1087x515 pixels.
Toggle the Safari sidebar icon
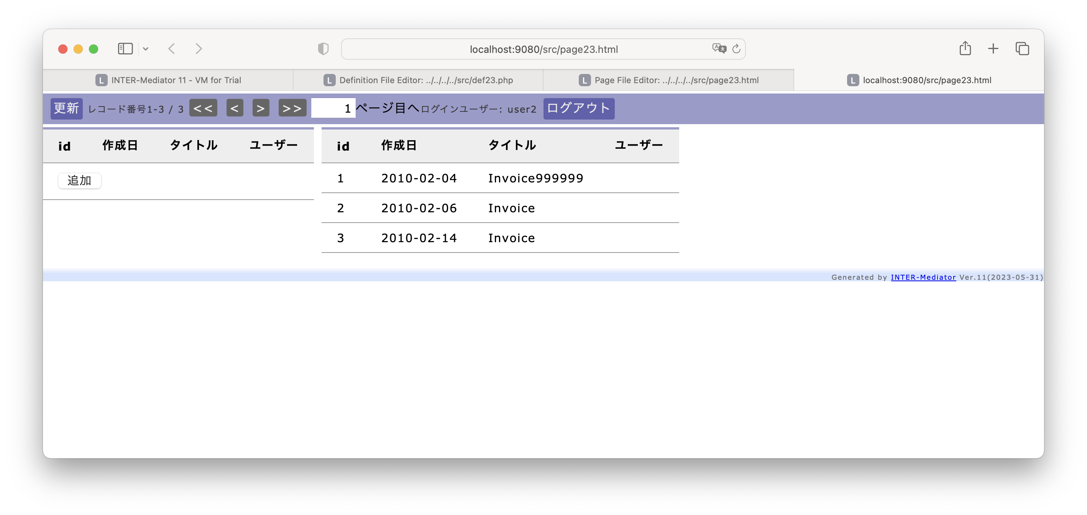point(125,49)
